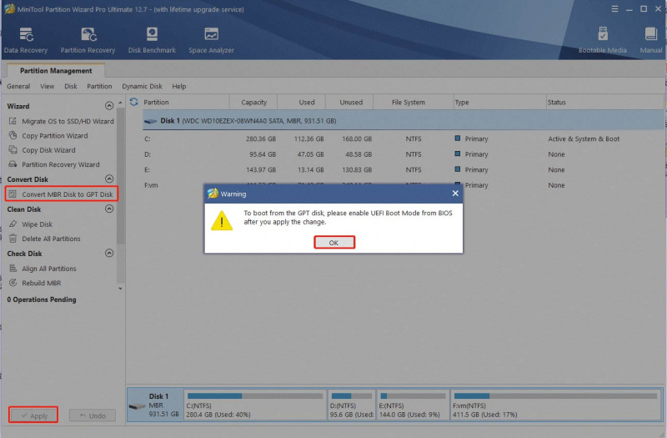This screenshot has width=667, height=438.
Task: Click D:(NTFS) block in disk map
Action: 351,405
